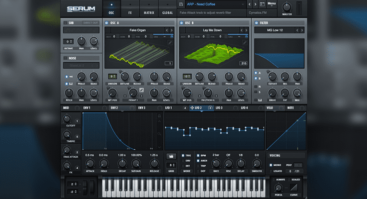Switch to the GLOBAL tab
The image size is (367, 199).
tap(167, 8)
